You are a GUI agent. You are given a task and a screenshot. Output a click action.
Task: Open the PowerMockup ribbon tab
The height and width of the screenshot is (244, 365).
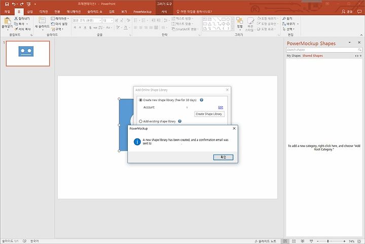point(142,11)
